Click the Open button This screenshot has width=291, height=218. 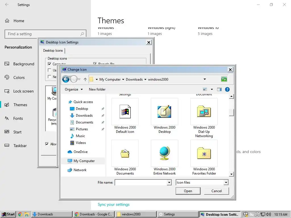click(x=188, y=191)
